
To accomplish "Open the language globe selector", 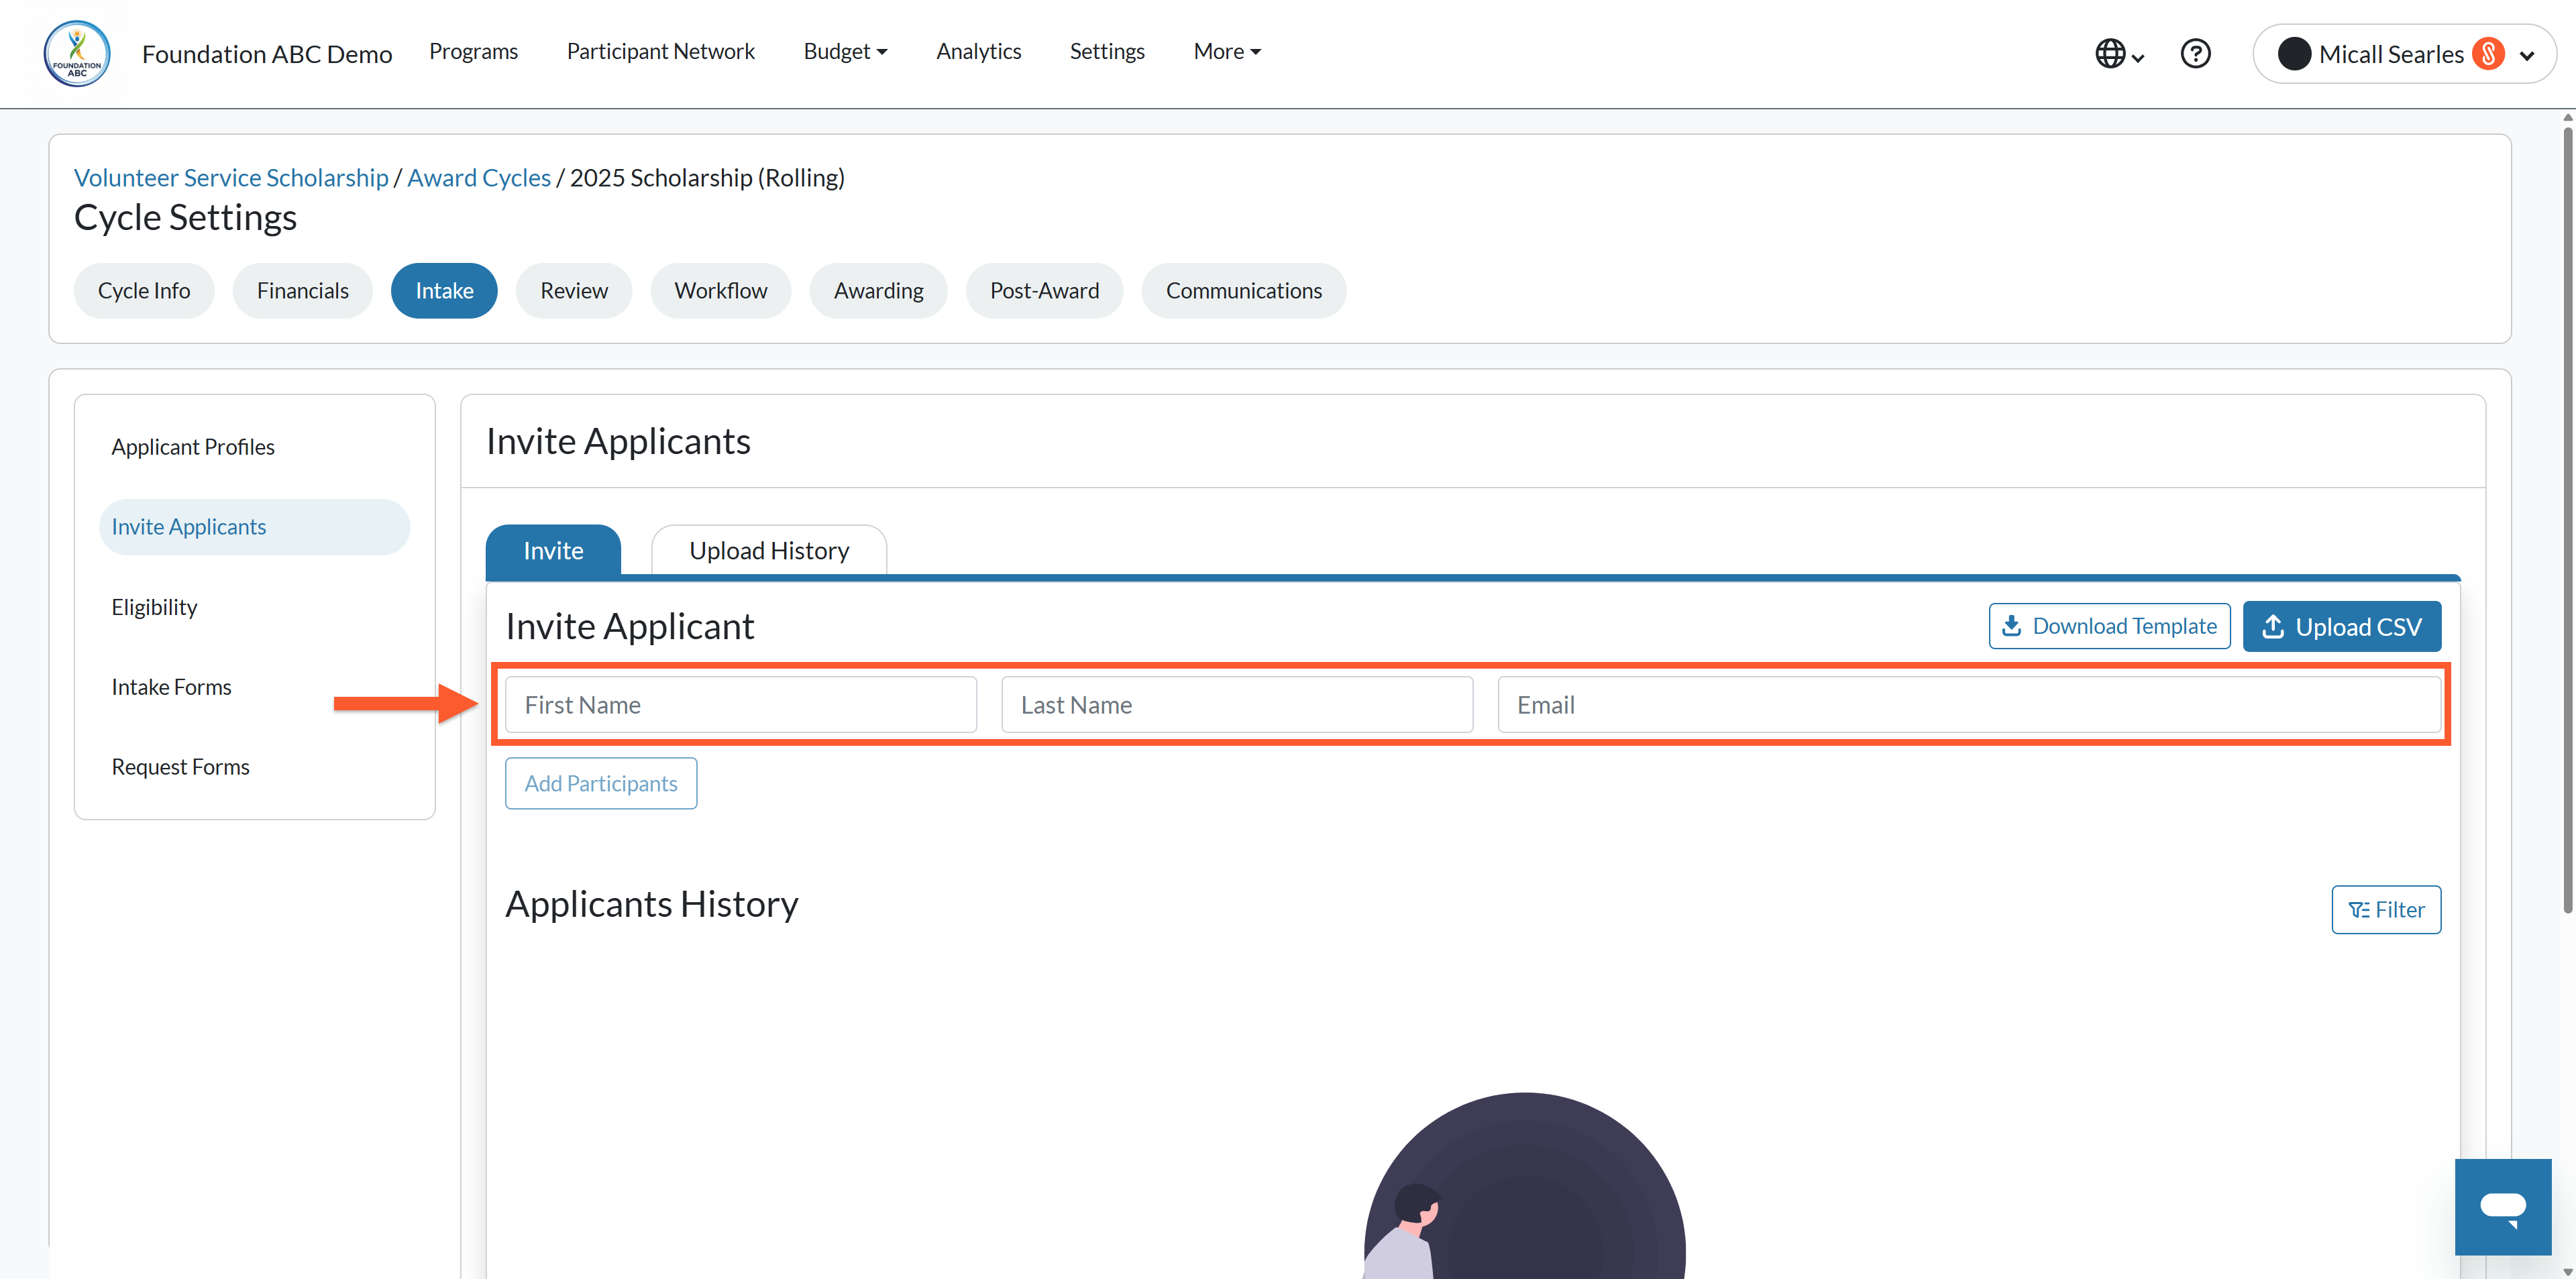I will 2118,54.
